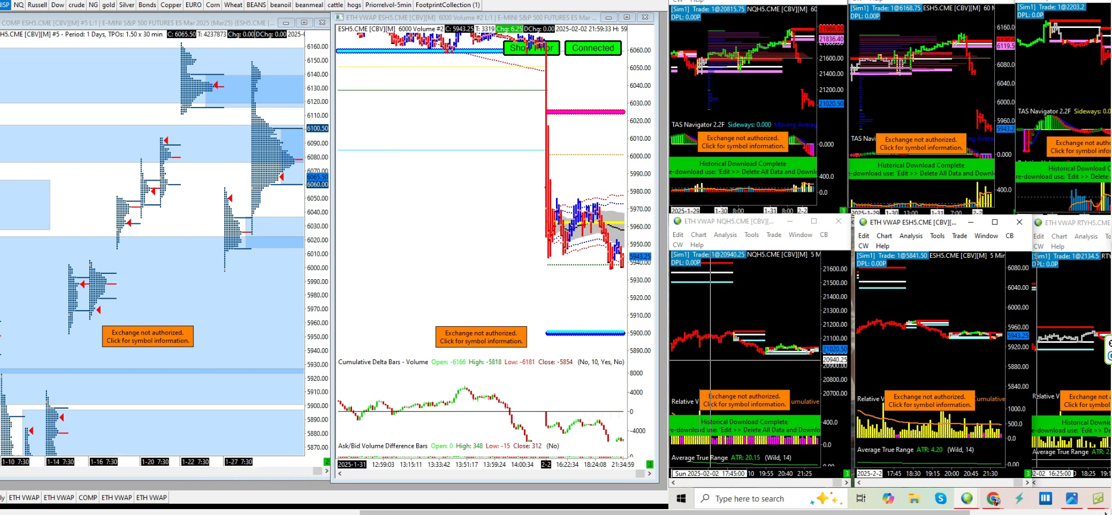Image resolution: width=1112 pixels, height=515 pixels.
Task: Click the green Show button on ES chart
Action: click(532, 48)
